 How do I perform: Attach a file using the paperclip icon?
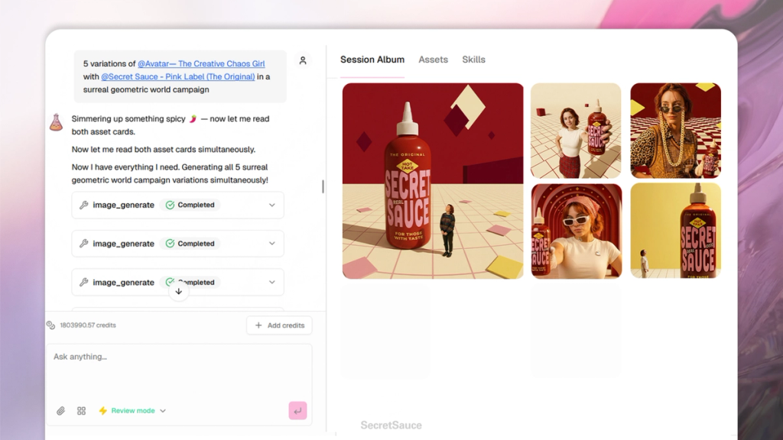click(61, 411)
